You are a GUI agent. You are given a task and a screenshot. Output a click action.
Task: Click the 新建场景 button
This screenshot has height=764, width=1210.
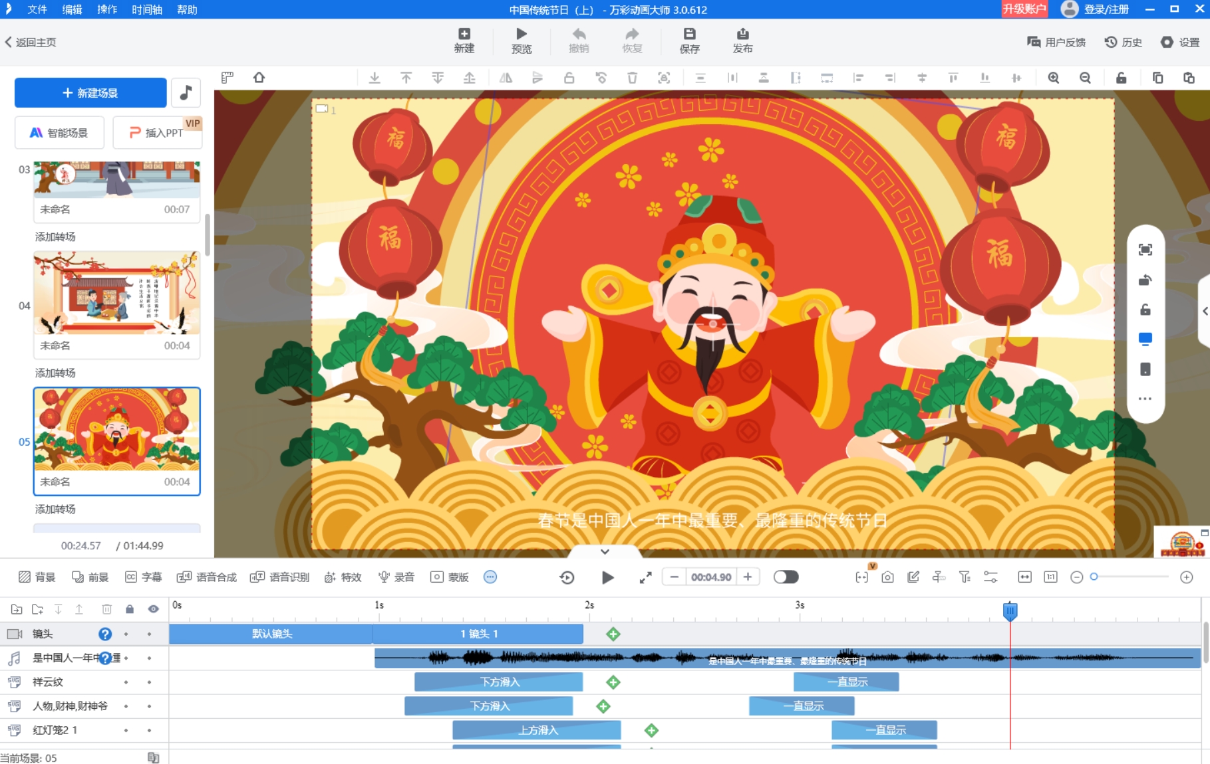click(90, 92)
